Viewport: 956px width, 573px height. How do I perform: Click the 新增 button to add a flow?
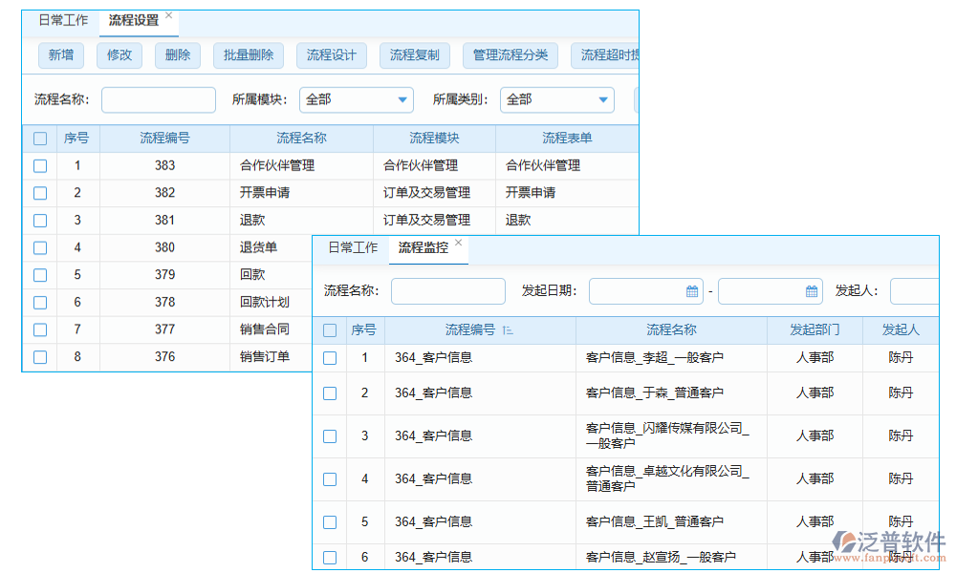pos(60,55)
